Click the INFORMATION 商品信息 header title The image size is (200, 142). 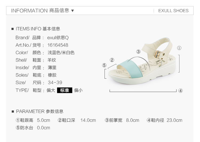(x=40, y=11)
